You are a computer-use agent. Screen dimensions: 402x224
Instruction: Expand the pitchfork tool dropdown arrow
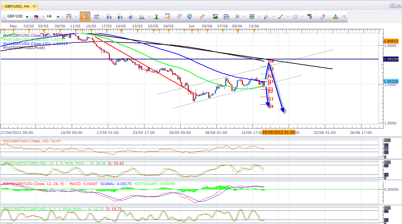pyautogui.click(x=244, y=17)
